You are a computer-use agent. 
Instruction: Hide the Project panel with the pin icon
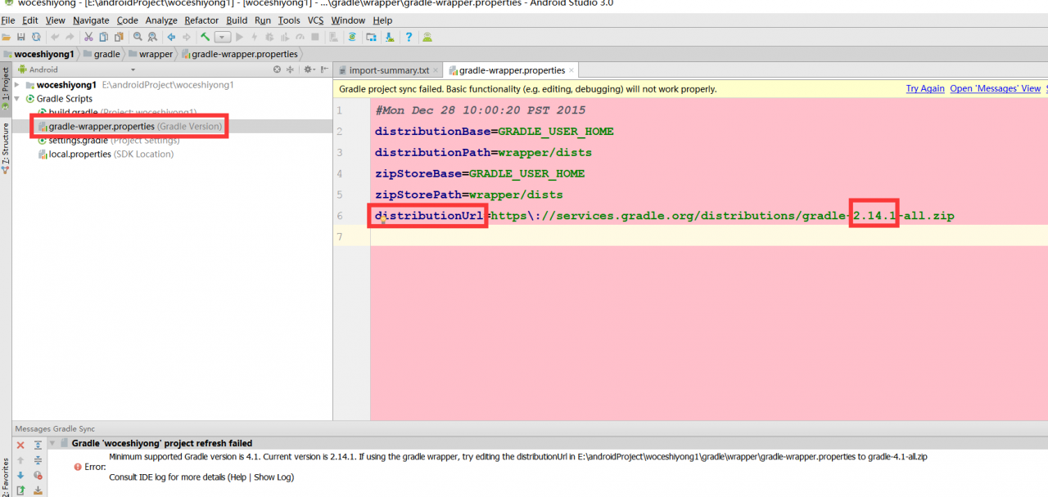[x=324, y=69]
